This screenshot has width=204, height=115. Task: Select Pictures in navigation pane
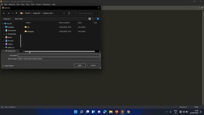click(x=11, y=41)
